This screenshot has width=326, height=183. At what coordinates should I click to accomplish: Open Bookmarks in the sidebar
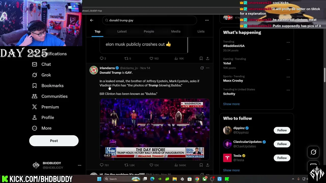tap(48, 86)
